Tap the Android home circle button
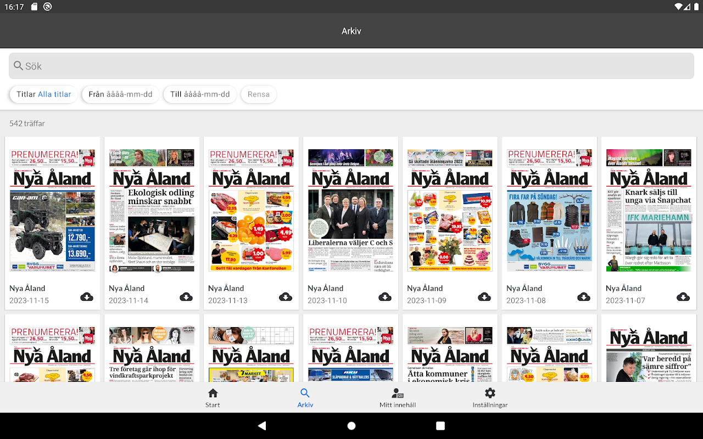Screen dimensions: 703x439 tap(351, 426)
